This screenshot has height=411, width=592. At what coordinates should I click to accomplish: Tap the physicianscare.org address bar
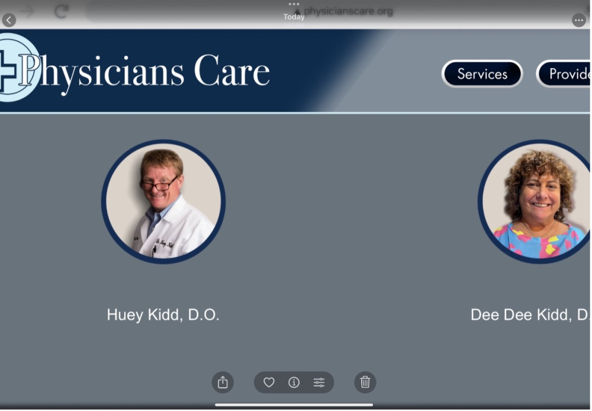pos(343,11)
